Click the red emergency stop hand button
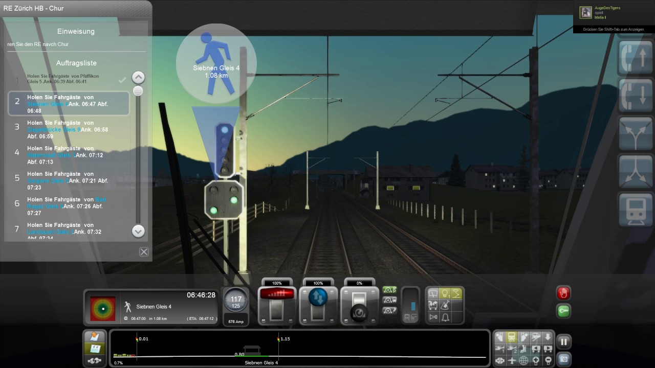 563,293
